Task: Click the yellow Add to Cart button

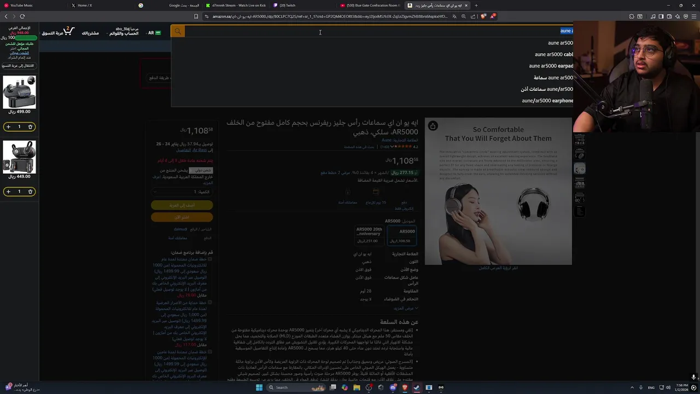Action: coord(182,205)
